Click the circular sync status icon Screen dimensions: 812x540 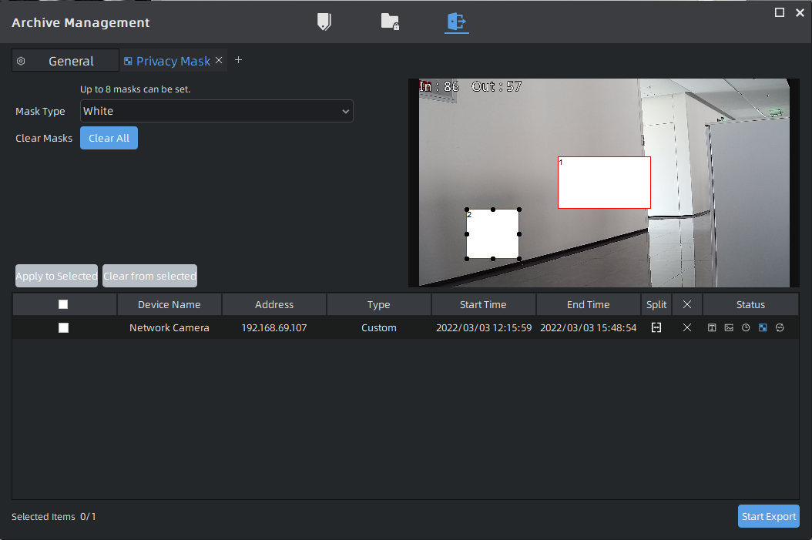(x=780, y=327)
